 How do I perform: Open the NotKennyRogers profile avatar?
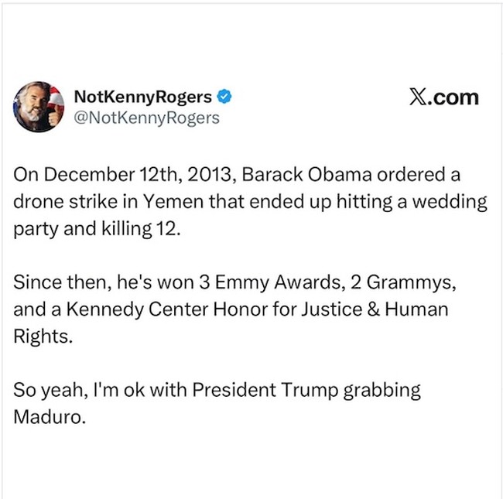pos(38,107)
